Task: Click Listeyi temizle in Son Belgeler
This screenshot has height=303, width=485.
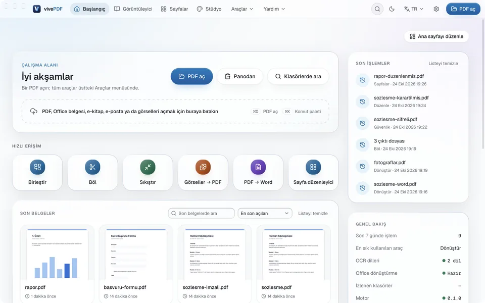Action: click(313, 213)
